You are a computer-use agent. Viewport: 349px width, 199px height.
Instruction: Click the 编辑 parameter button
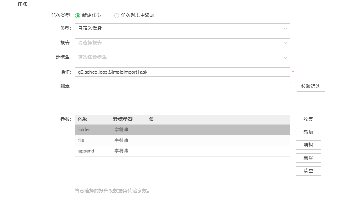pos(308,145)
